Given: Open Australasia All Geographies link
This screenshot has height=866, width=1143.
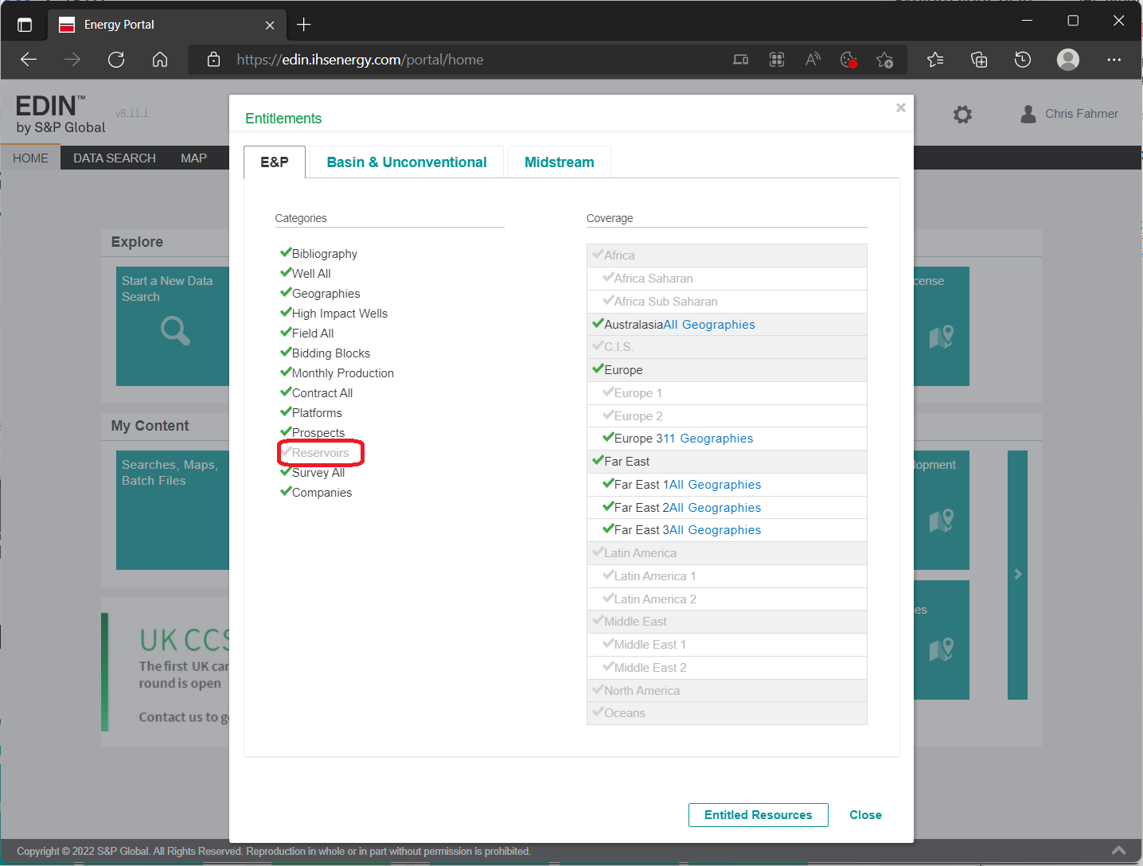Looking at the screenshot, I should tap(709, 324).
